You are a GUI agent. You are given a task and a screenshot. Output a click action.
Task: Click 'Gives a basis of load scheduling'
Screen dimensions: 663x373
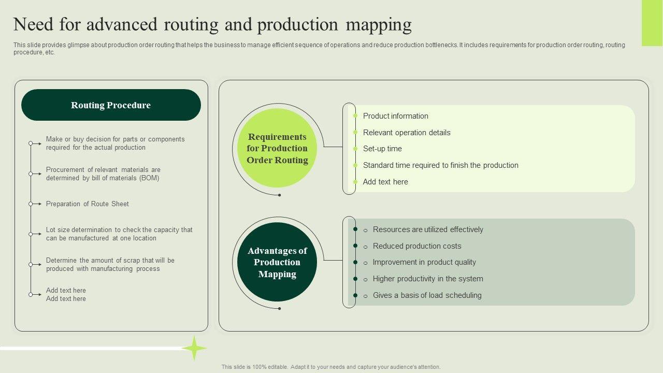[x=427, y=295]
